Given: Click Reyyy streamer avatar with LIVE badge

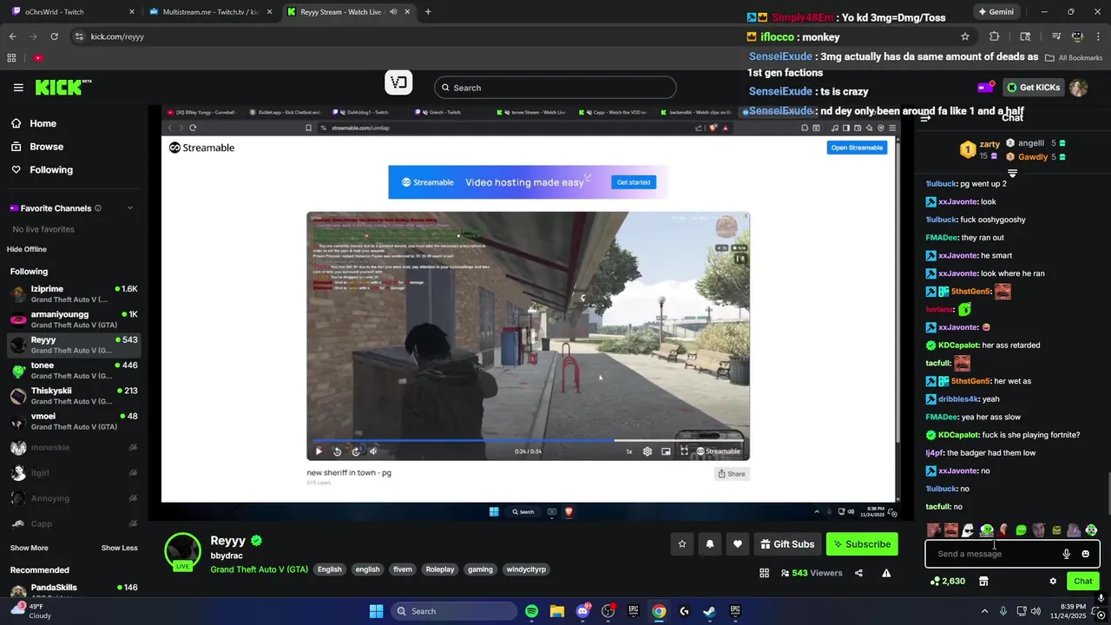Looking at the screenshot, I should click(x=182, y=552).
